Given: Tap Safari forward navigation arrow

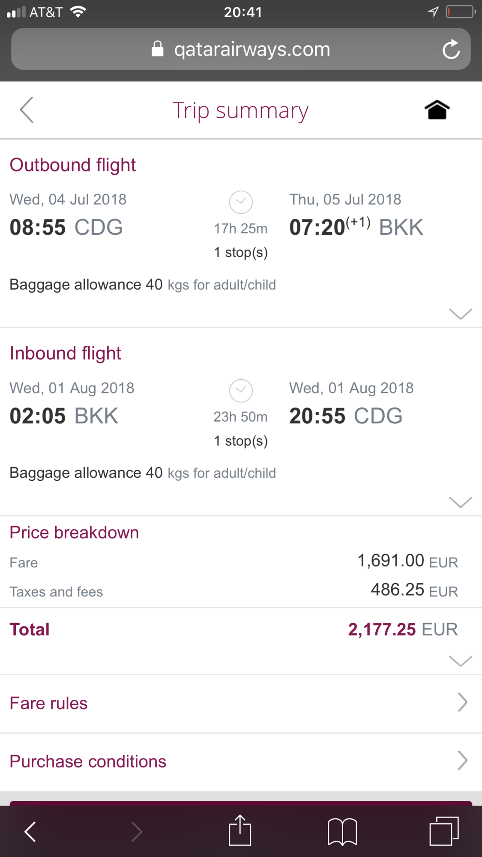Looking at the screenshot, I should click(x=136, y=832).
